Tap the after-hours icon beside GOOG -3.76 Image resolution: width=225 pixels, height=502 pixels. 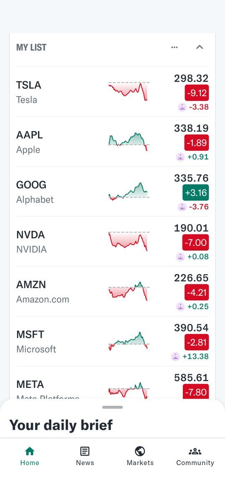coord(182,207)
